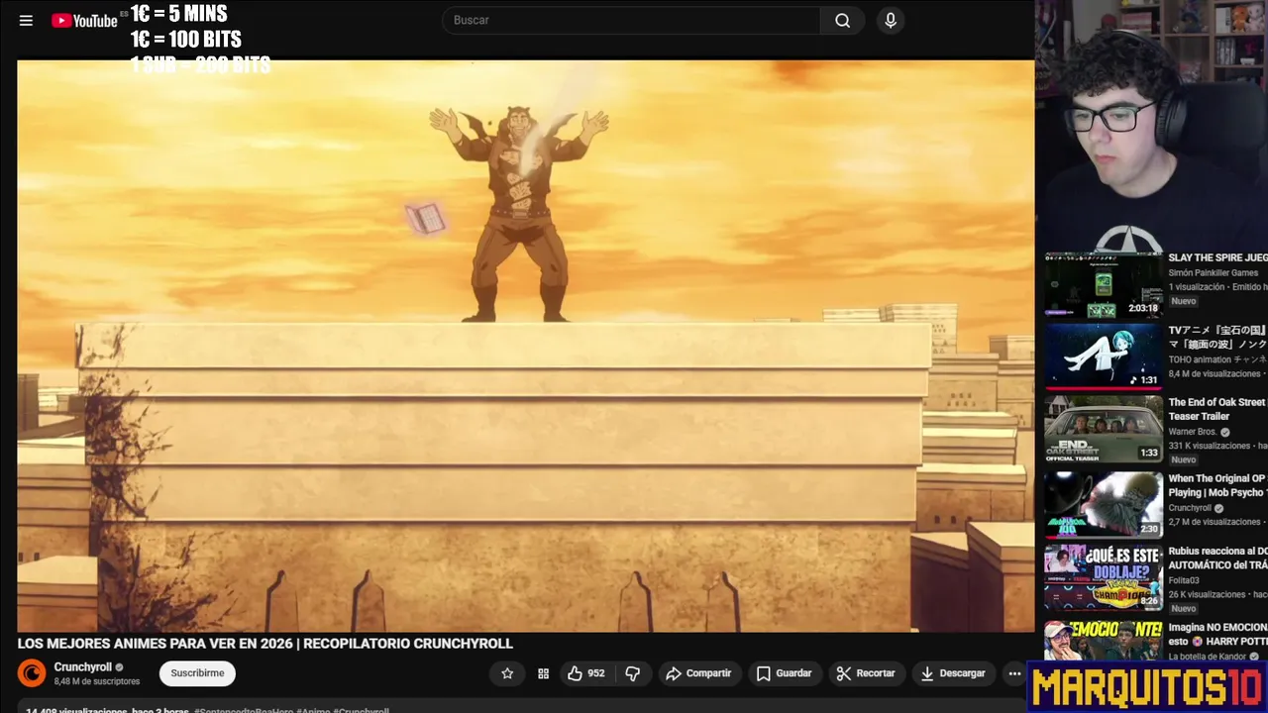Start voice search with the microphone

pos(891,20)
